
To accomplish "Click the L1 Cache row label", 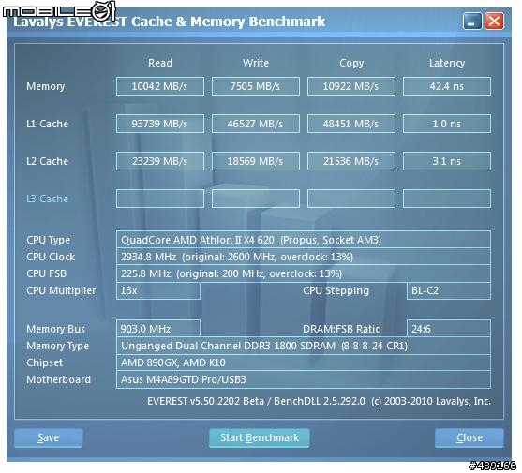I will tap(47, 124).
